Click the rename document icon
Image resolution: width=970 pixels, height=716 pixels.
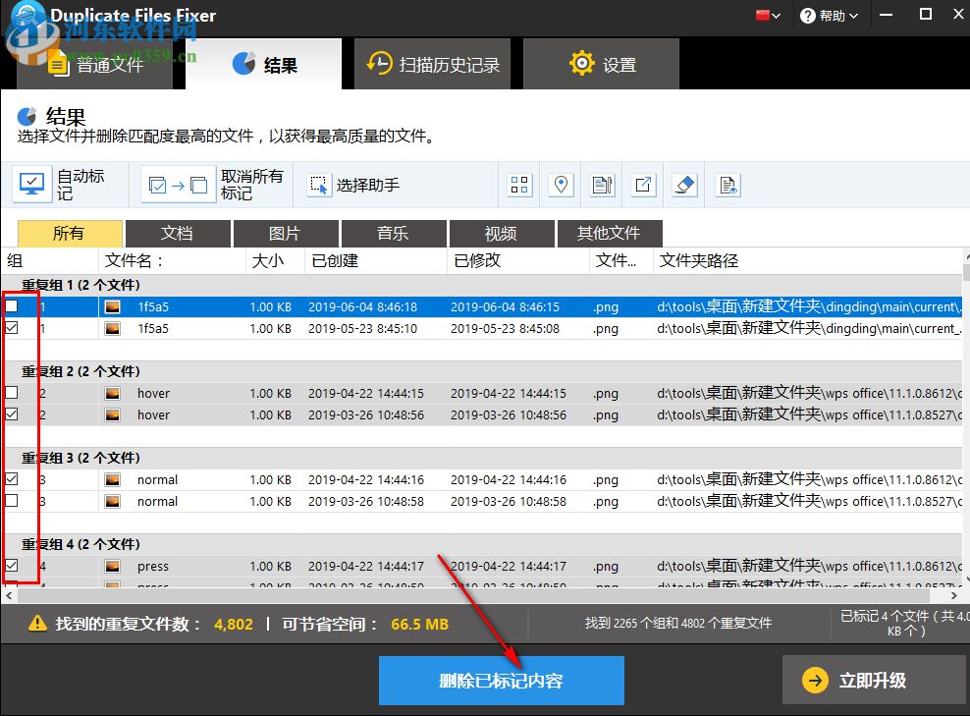point(601,184)
